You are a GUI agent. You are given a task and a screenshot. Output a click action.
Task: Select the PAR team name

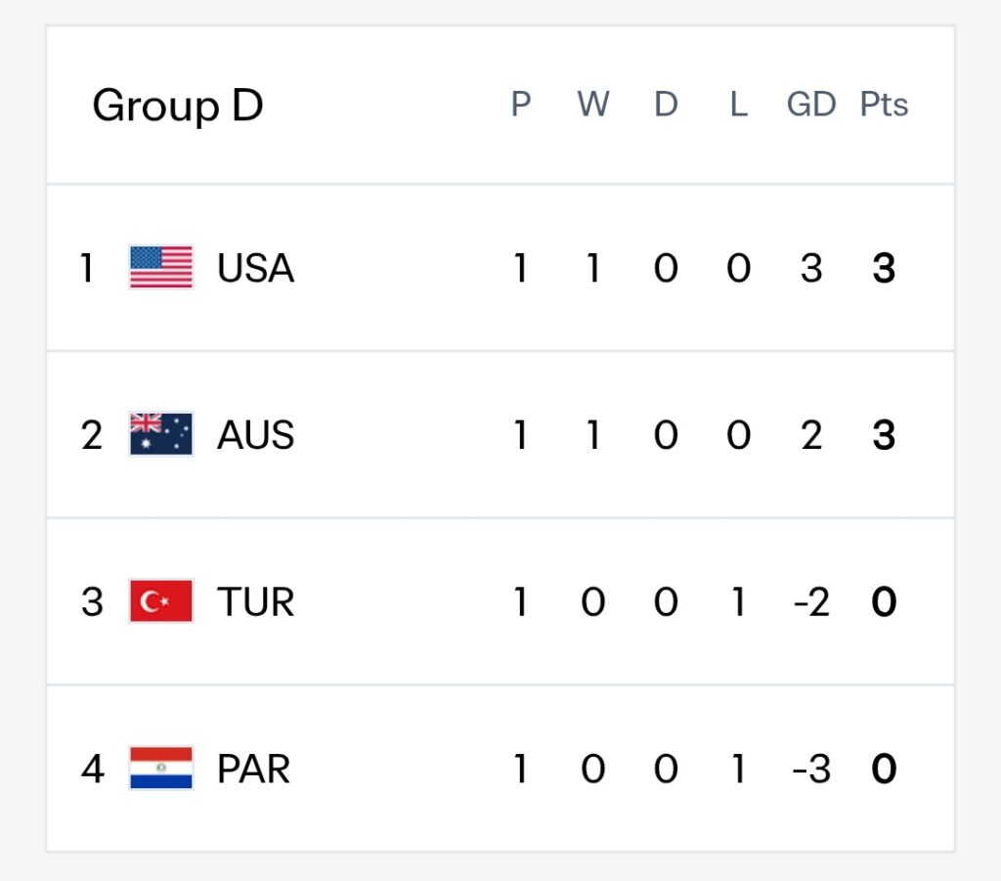(253, 769)
